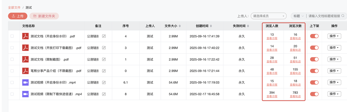Click the search magnifier icon
The height and width of the screenshot is (112, 347).
pyautogui.click(x=343, y=16)
